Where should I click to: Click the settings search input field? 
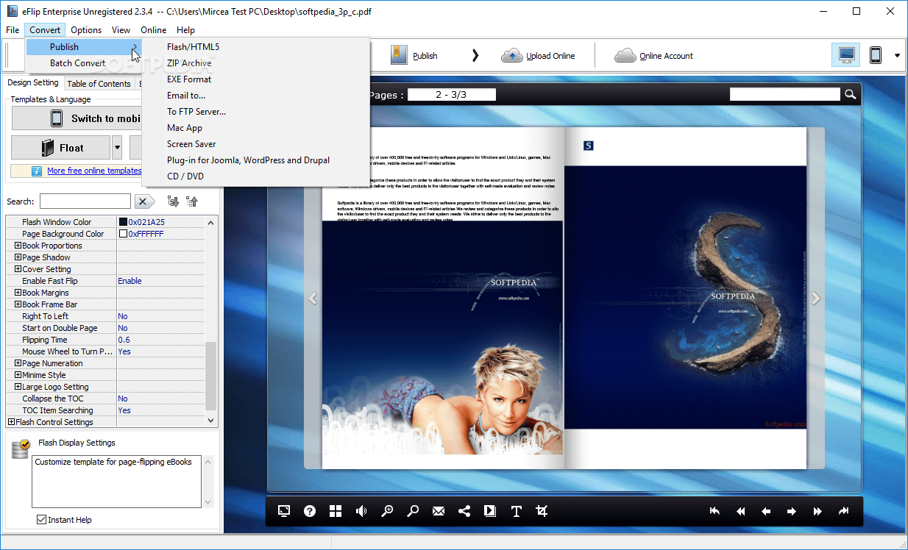coord(85,201)
